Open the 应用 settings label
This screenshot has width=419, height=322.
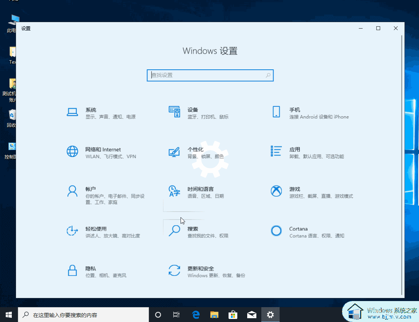click(x=295, y=149)
